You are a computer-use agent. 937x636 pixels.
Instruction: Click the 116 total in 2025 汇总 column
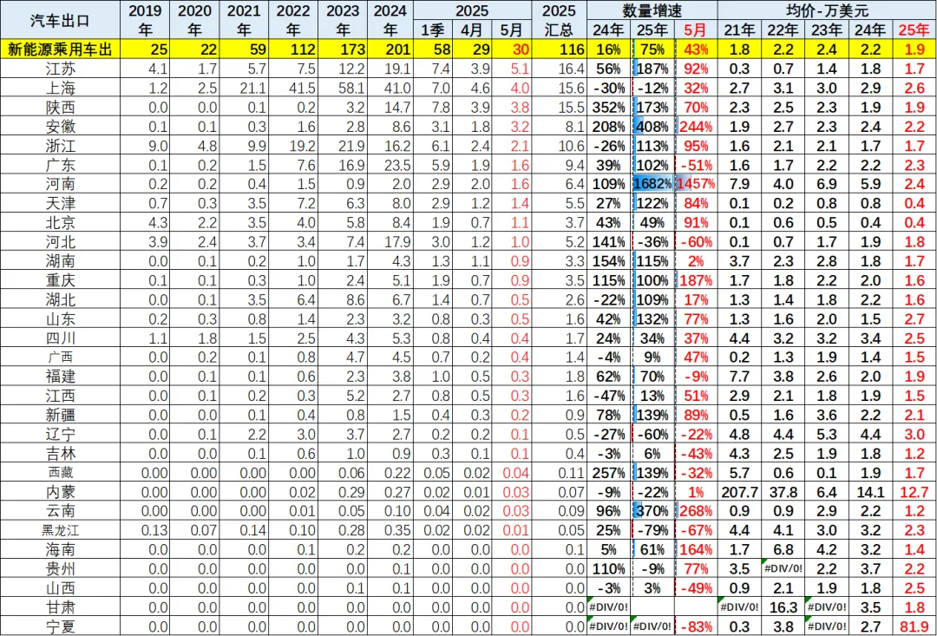[560, 50]
